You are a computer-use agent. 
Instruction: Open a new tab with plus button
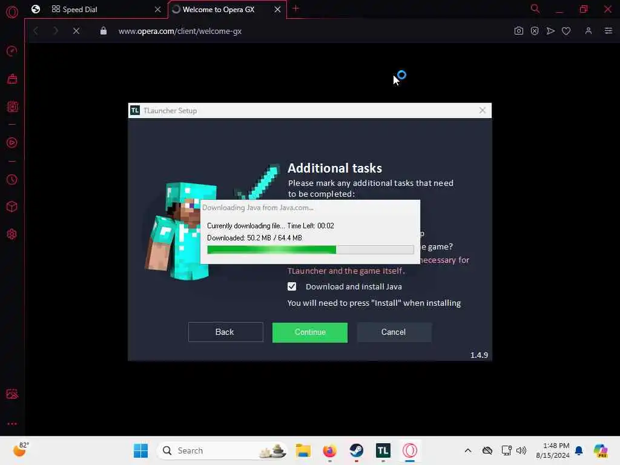[295, 8]
